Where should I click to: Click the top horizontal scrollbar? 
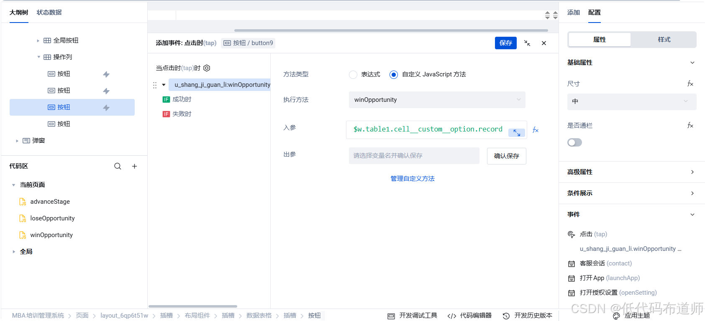391,30
